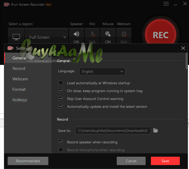Minimize the iFun Screen Recorder window

[176, 5]
